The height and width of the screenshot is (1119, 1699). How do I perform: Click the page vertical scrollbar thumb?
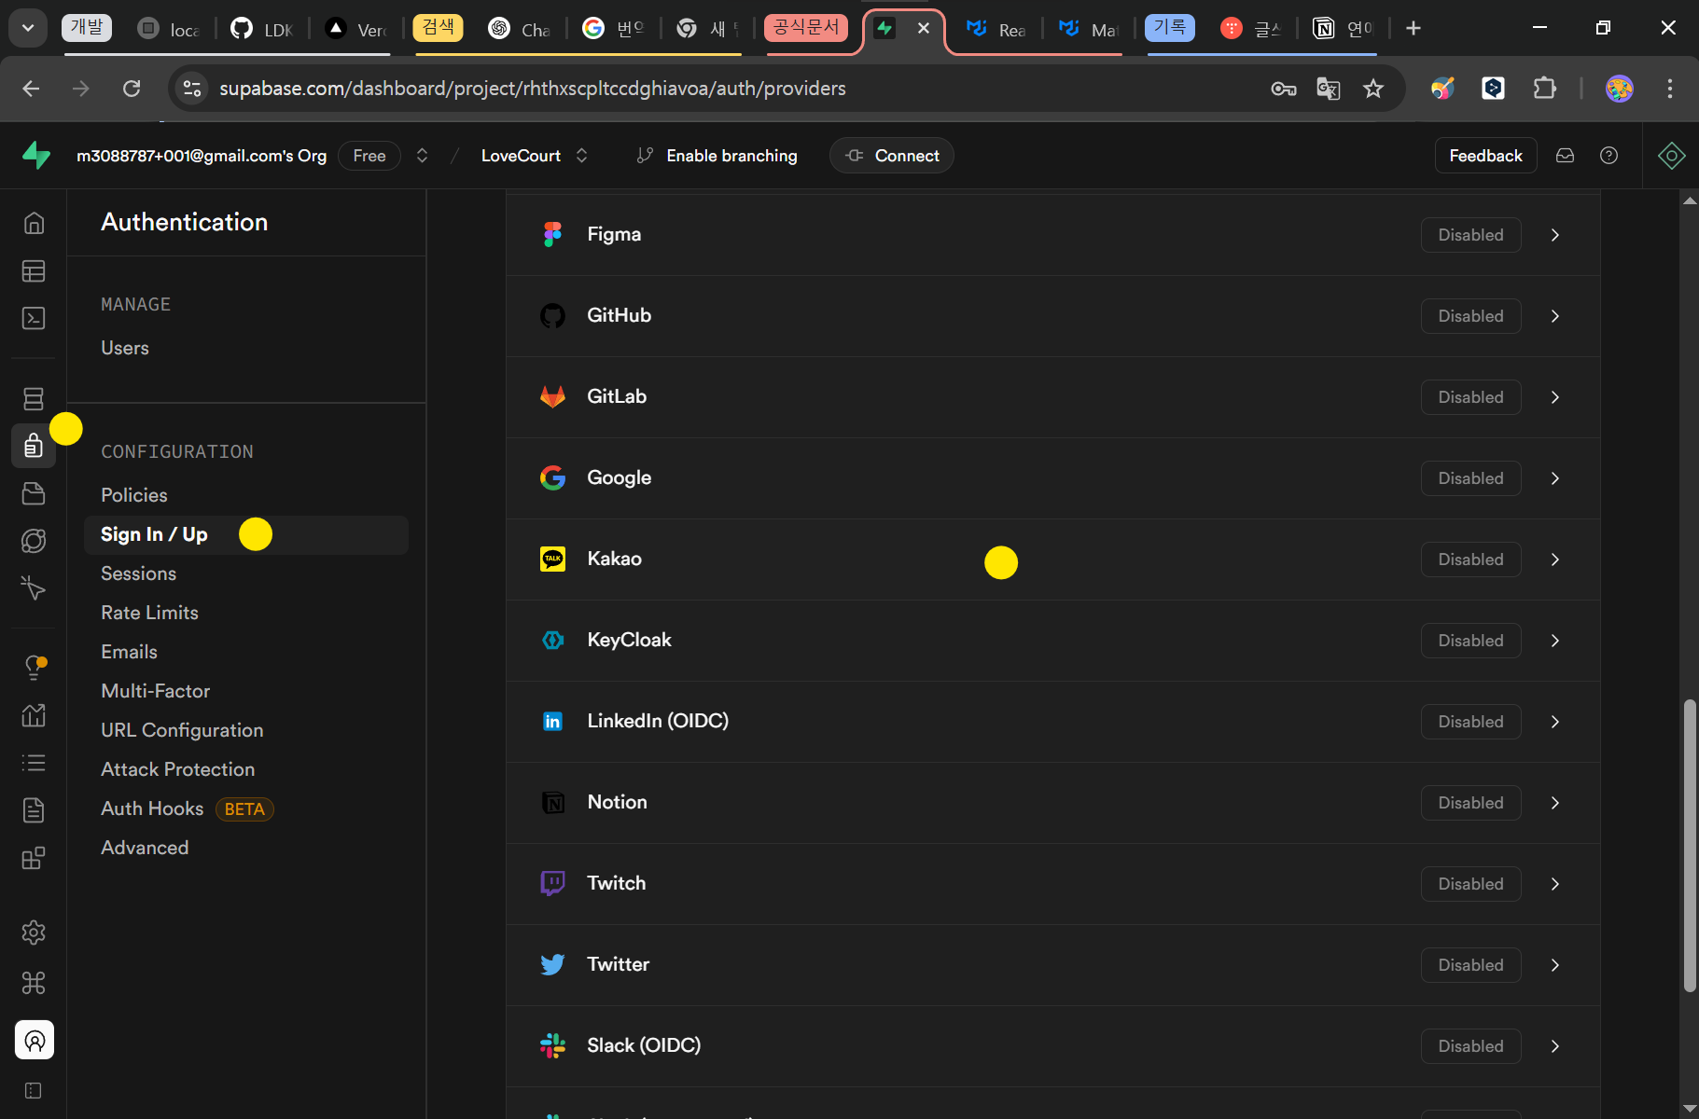[x=1690, y=845]
